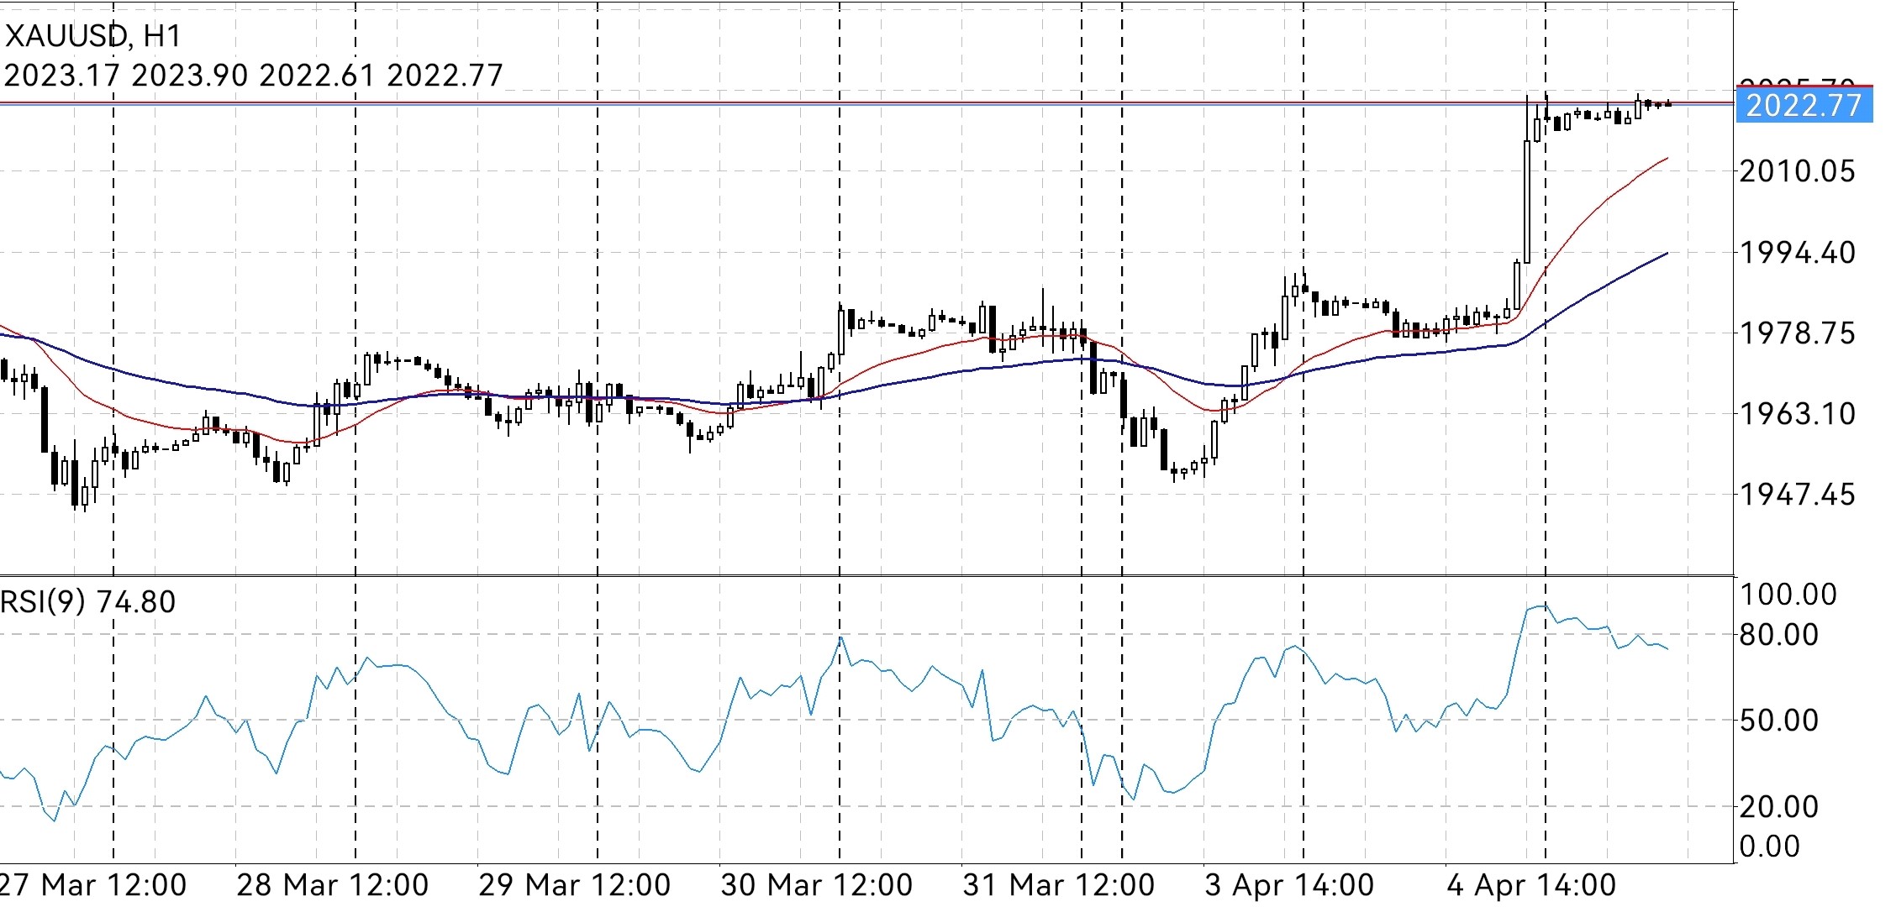Click the RSI 100.00 level label
The height and width of the screenshot is (907, 1896).
click(x=1788, y=595)
